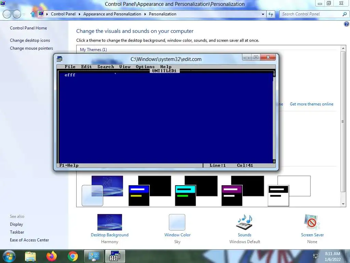Expand the arrow after Appearance and Personalization
The width and height of the screenshot is (350, 263).
(x=145, y=14)
